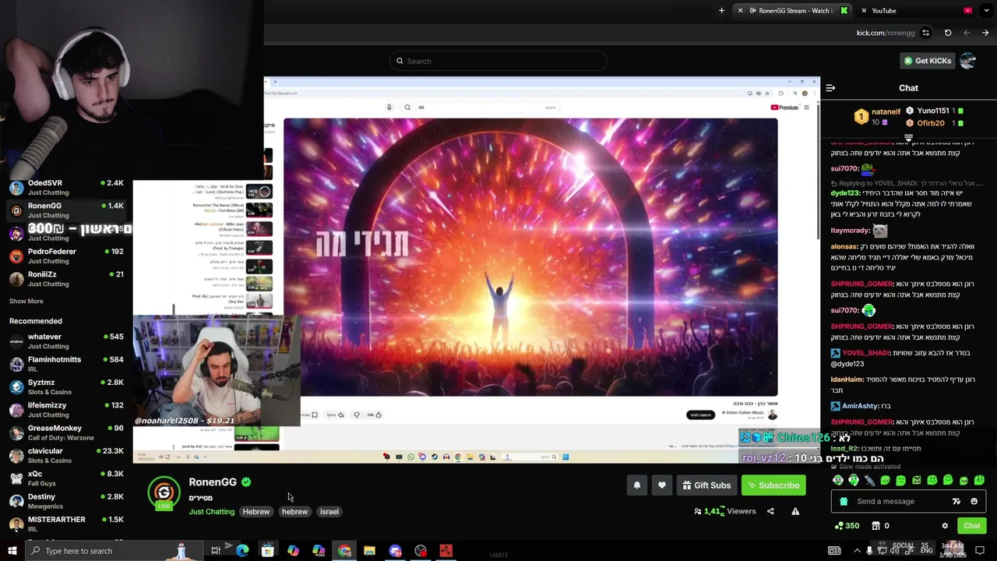Open RonenGG's live channel avatar
This screenshot has width=997, height=561.
[x=164, y=493]
